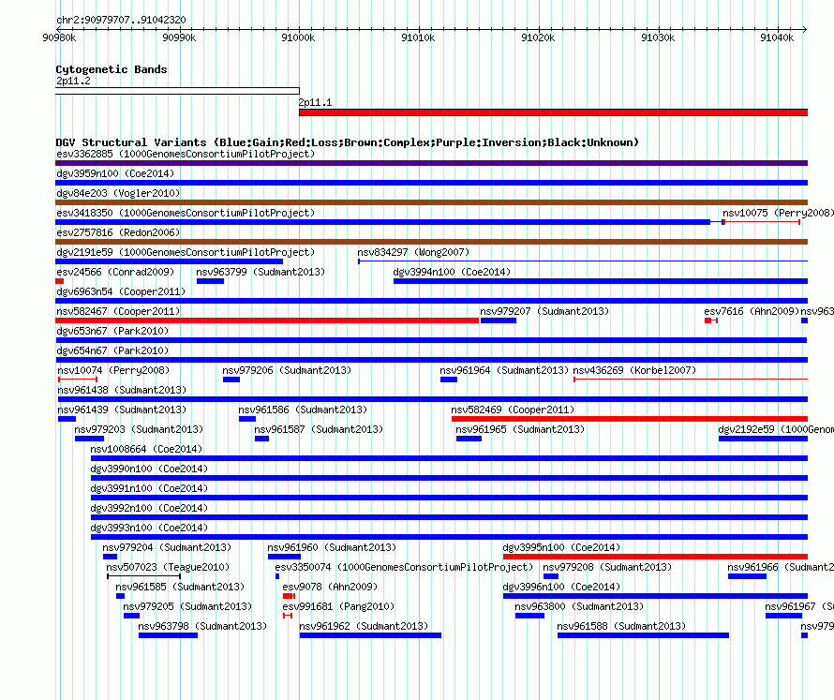Open dgv653n67 (Park2010) label
The image size is (834, 700).
(112, 331)
